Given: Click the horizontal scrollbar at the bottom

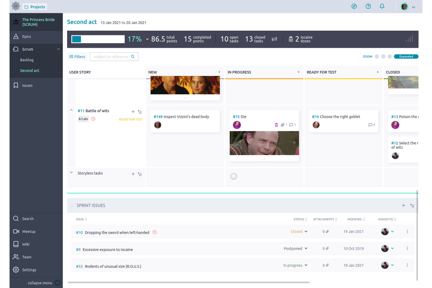Looking at the screenshot, I should 189,282.
